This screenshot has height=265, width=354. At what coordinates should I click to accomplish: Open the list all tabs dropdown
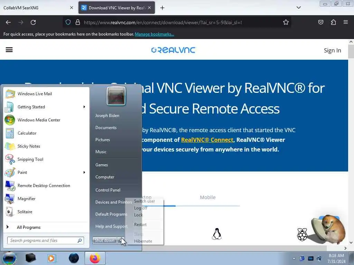click(x=298, y=8)
